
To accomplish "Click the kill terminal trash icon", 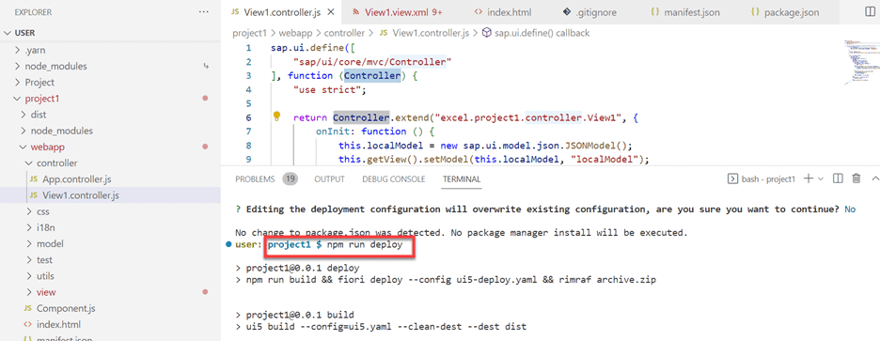I will (856, 178).
